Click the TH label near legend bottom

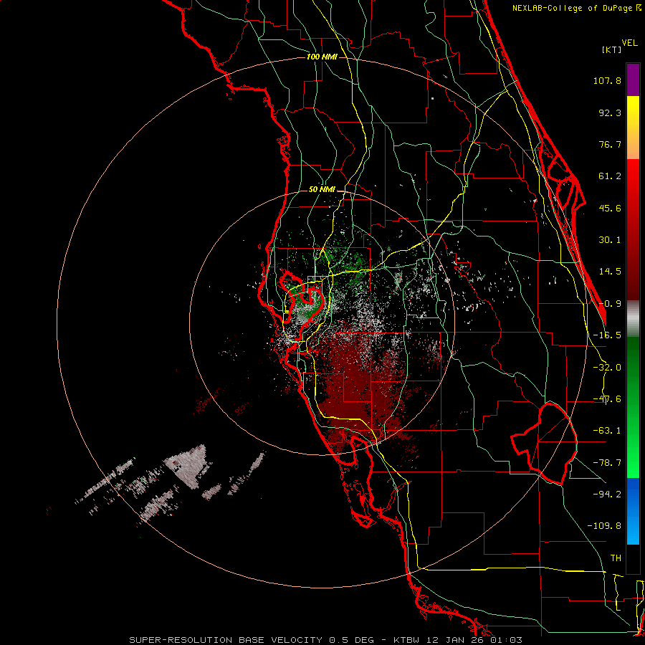(x=616, y=558)
